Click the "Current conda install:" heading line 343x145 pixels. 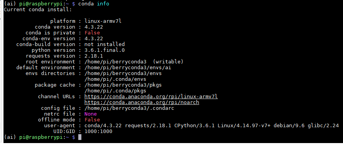pyautogui.click(x=38, y=10)
